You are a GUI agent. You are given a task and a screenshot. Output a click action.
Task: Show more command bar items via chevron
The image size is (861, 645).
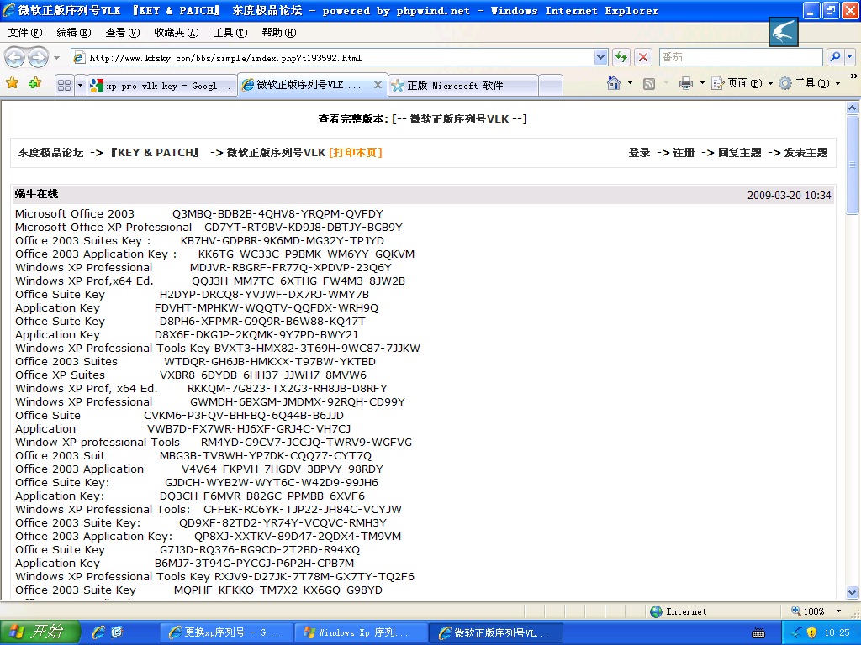[854, 76]
